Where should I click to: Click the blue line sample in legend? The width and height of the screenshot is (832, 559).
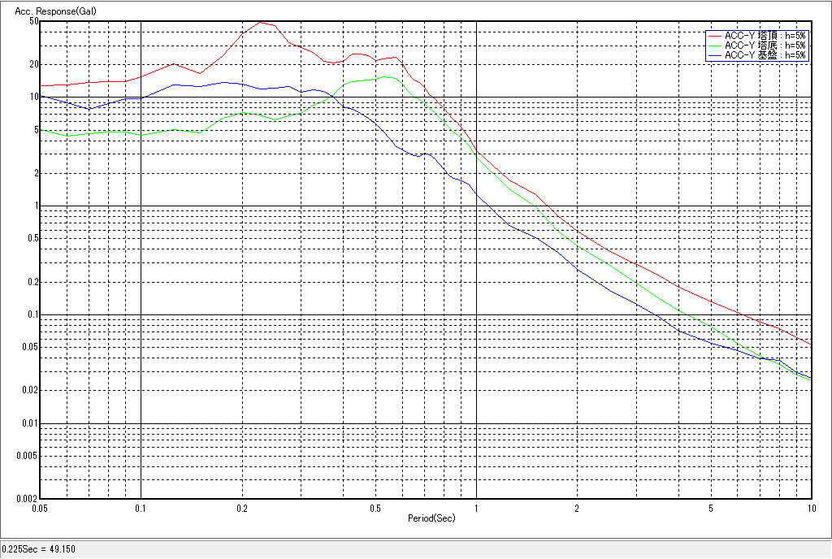click(x=714, y=55)
